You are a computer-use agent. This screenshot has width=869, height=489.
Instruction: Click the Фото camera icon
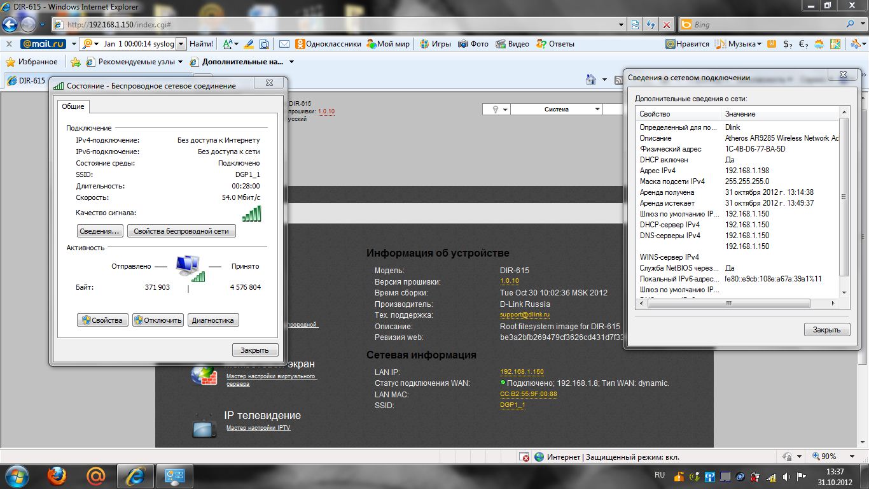[x=463, y=44]
